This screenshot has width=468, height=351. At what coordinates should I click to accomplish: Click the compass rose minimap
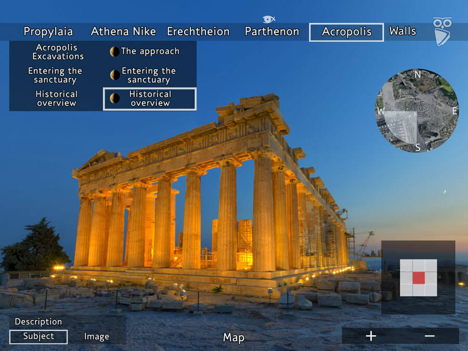(418, 110)
